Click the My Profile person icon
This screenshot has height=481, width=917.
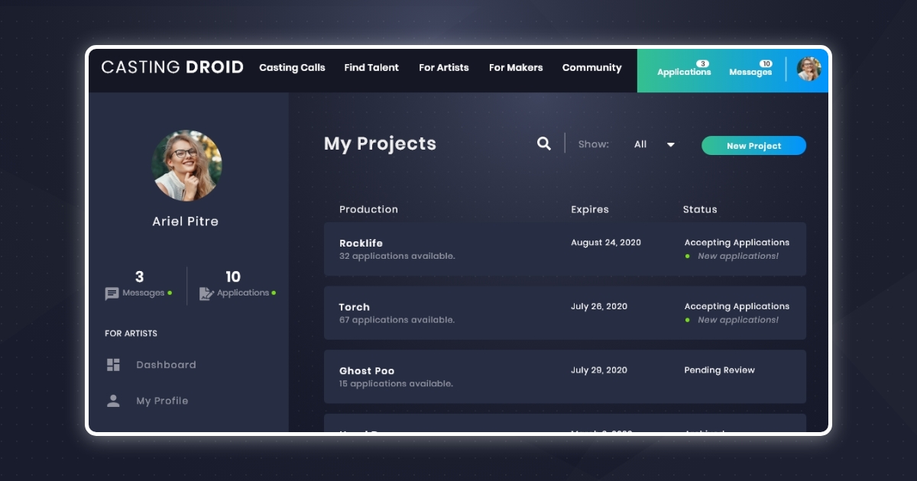click(x=113, y=400)
